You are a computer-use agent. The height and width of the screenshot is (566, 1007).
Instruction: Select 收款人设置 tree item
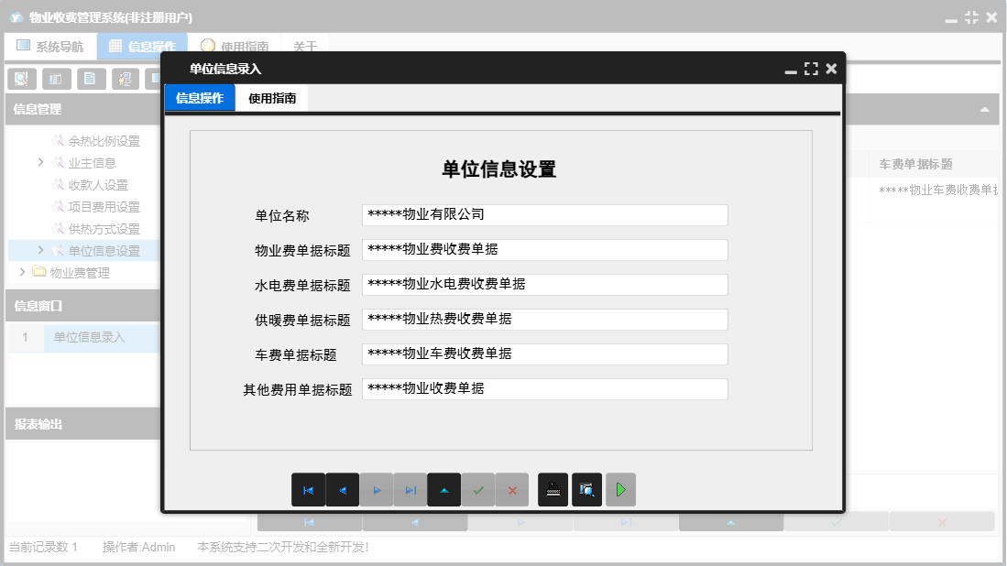pos(98,185)
